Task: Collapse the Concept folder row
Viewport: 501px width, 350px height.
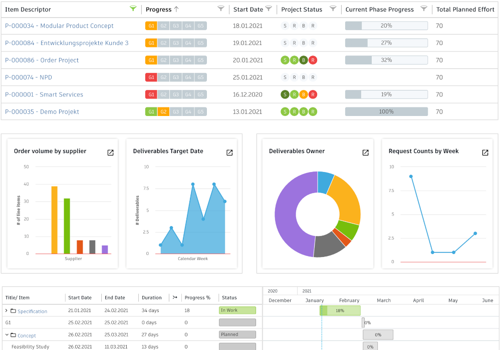Action: [7, 334]
